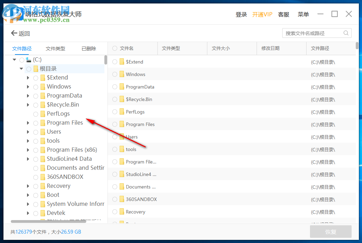Viewport: 362px width, 243px height.
Task: Switch to the 已删除 tab
Action: pyautogui.click(x=89, y=49)
